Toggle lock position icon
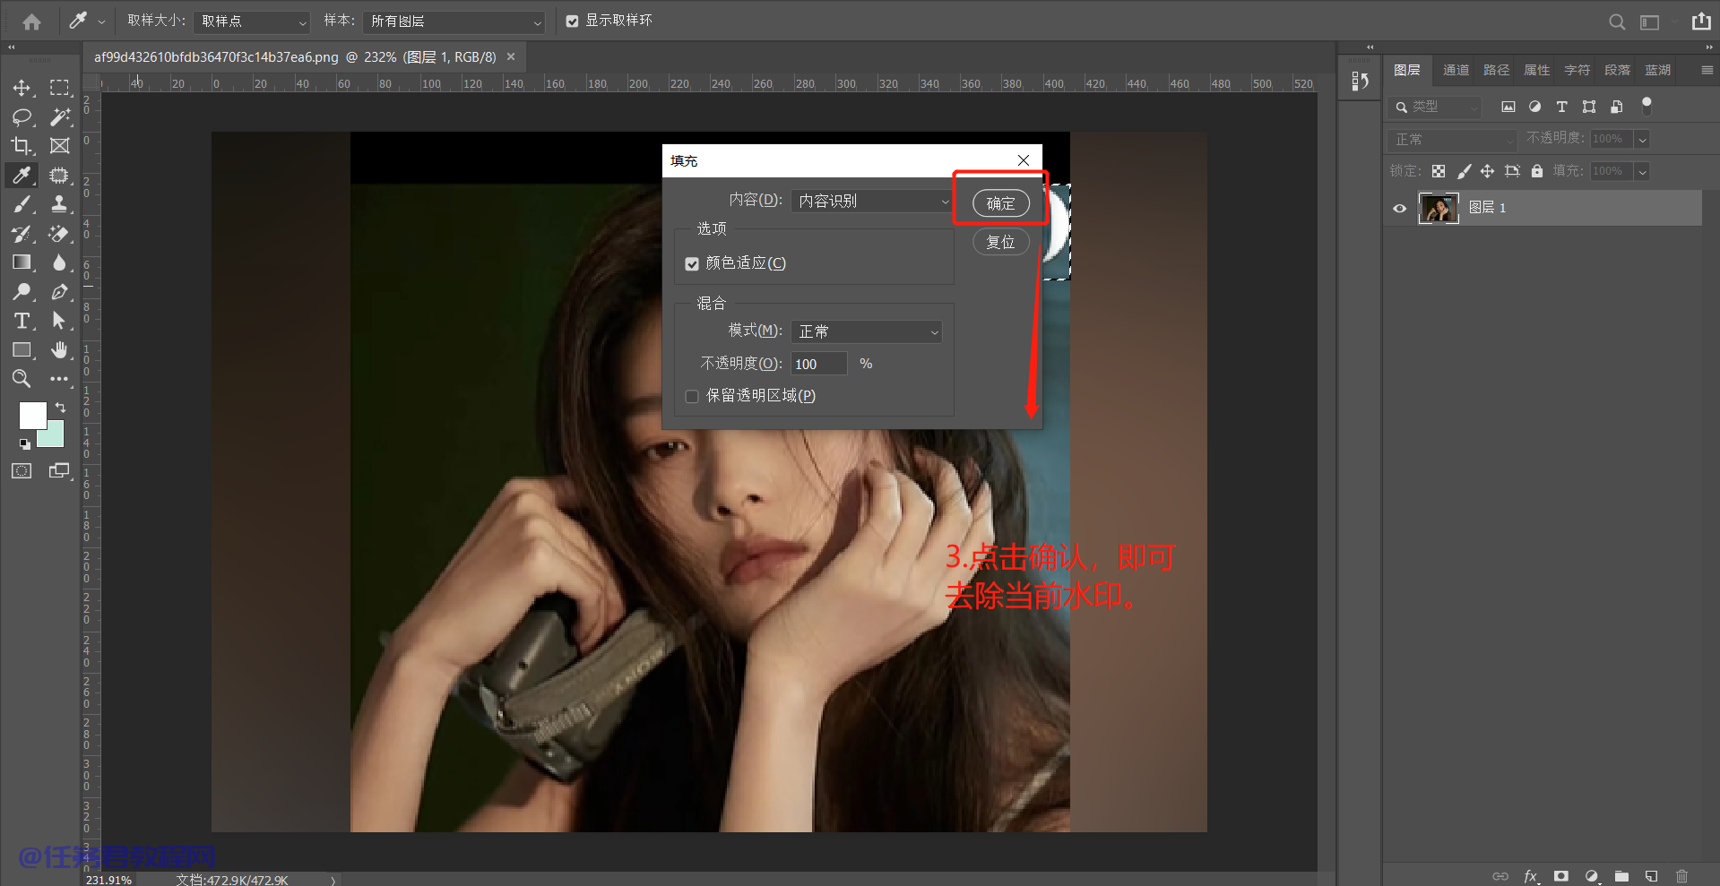1720x886 pixels. [x=1487, y=171]
